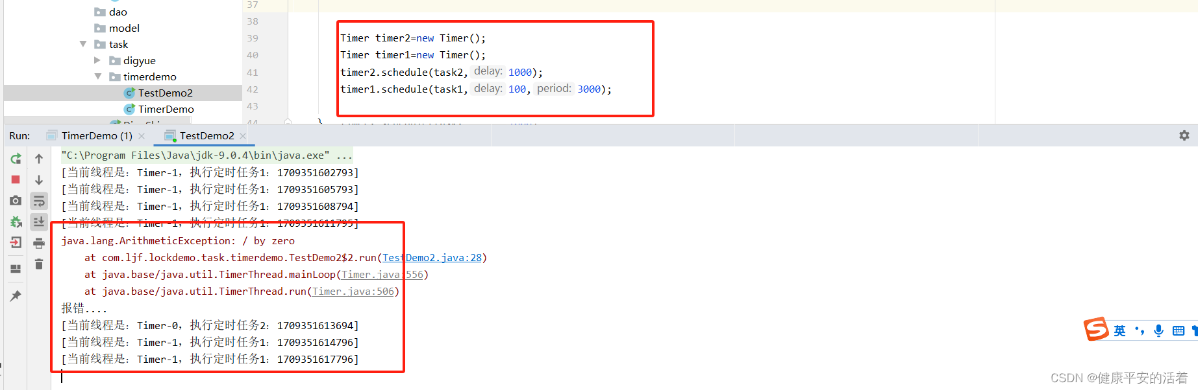Clear all console output with trash icon
The image size is (1198, 390).
[39, 264]
